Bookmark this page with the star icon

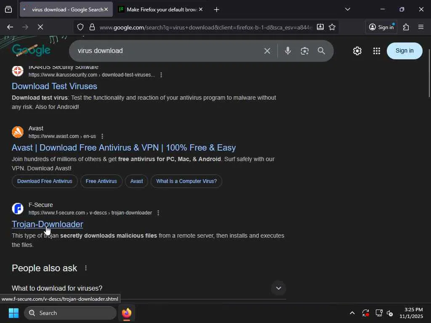[332, 27]
